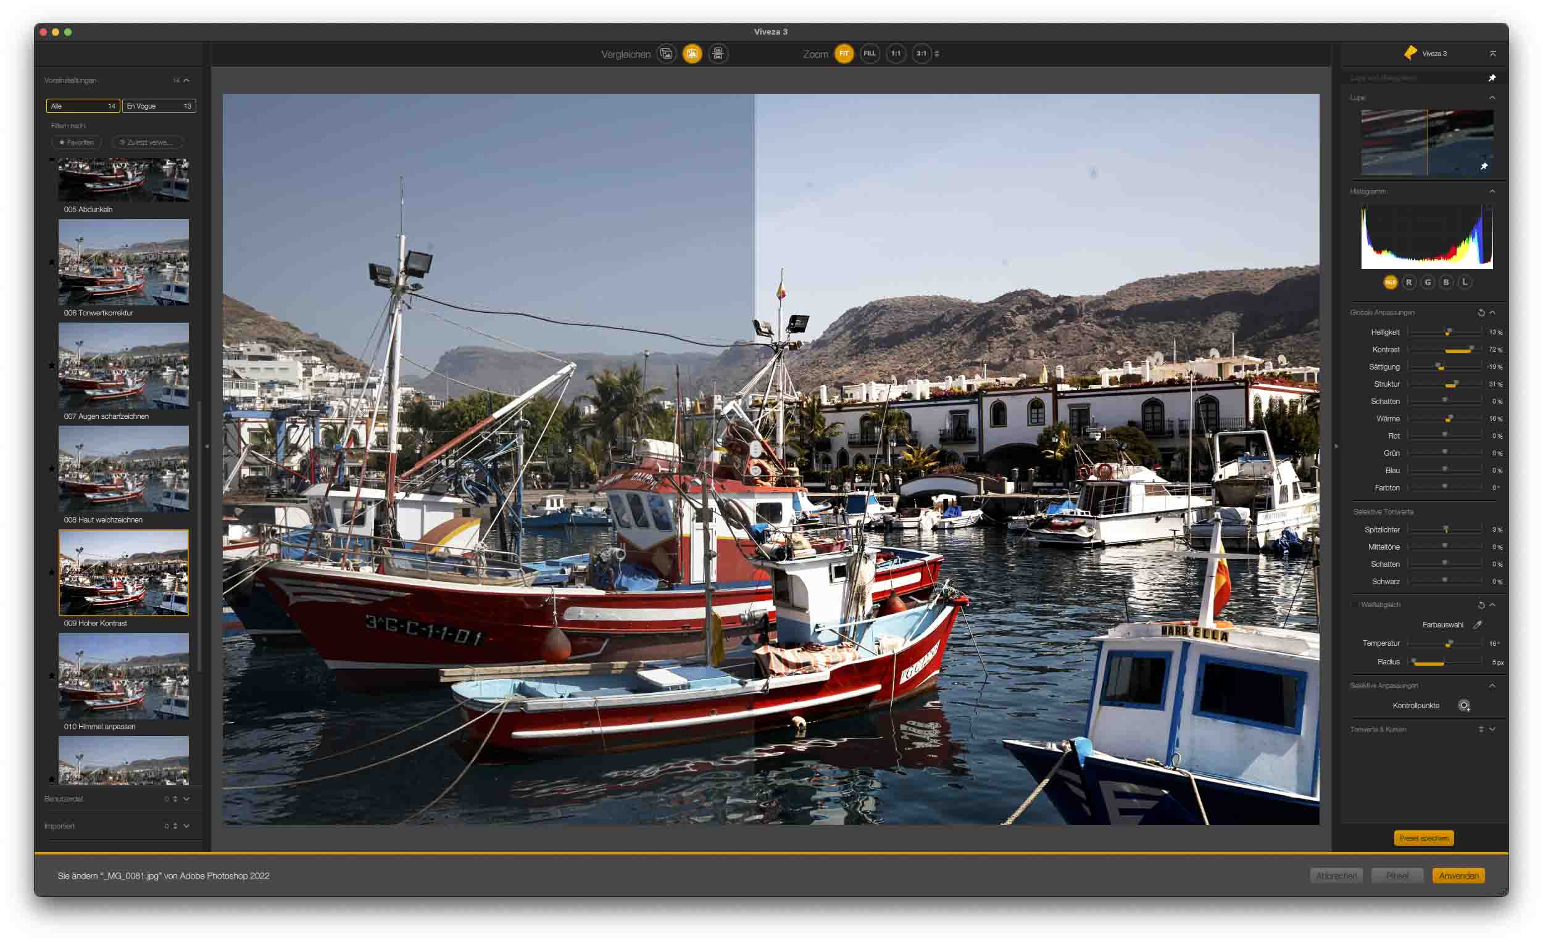Screen dimensions: 1543x942
Task: Toggle favorite star for 009 Hoher Kontrast
Action: [52, 572]
